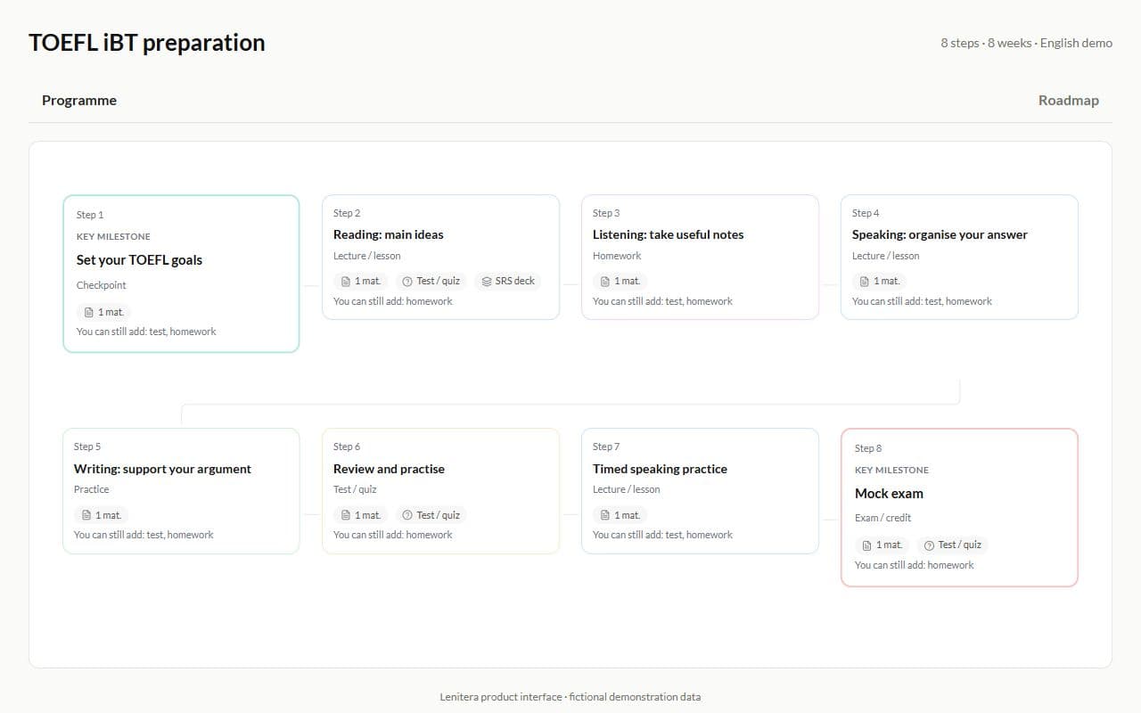This screenshot has width=1141, height=713.
Task: Click the document icon in the Mock exam card
Action: click(867, 545)
